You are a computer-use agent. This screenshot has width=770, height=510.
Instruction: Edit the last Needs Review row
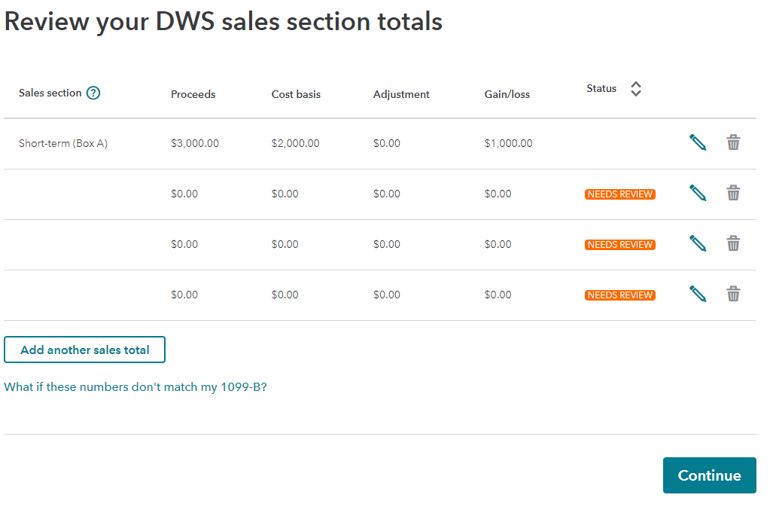698,295
